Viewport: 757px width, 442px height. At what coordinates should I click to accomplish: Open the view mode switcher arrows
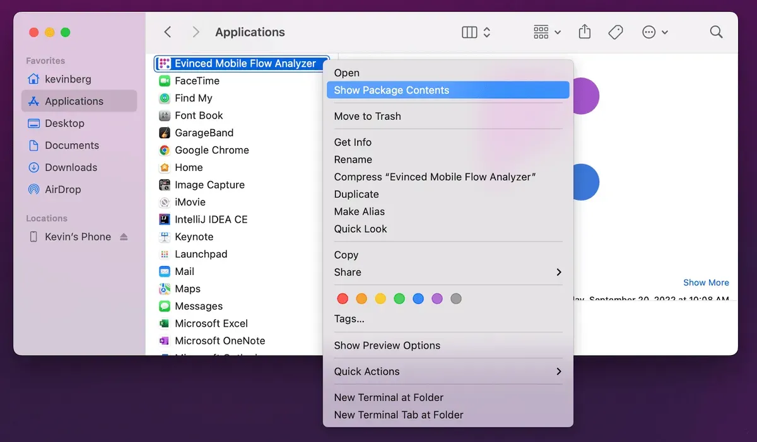(486, 32)
